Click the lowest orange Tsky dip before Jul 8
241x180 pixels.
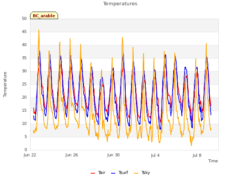[x=191, y=145]
